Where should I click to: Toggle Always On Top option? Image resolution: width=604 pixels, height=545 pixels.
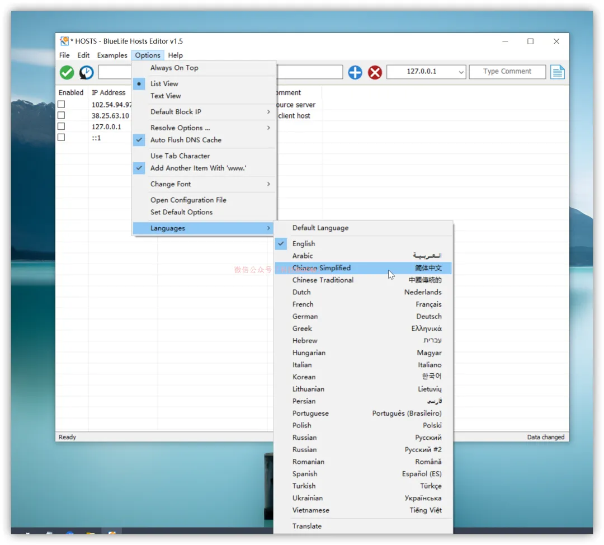[204, 68]
